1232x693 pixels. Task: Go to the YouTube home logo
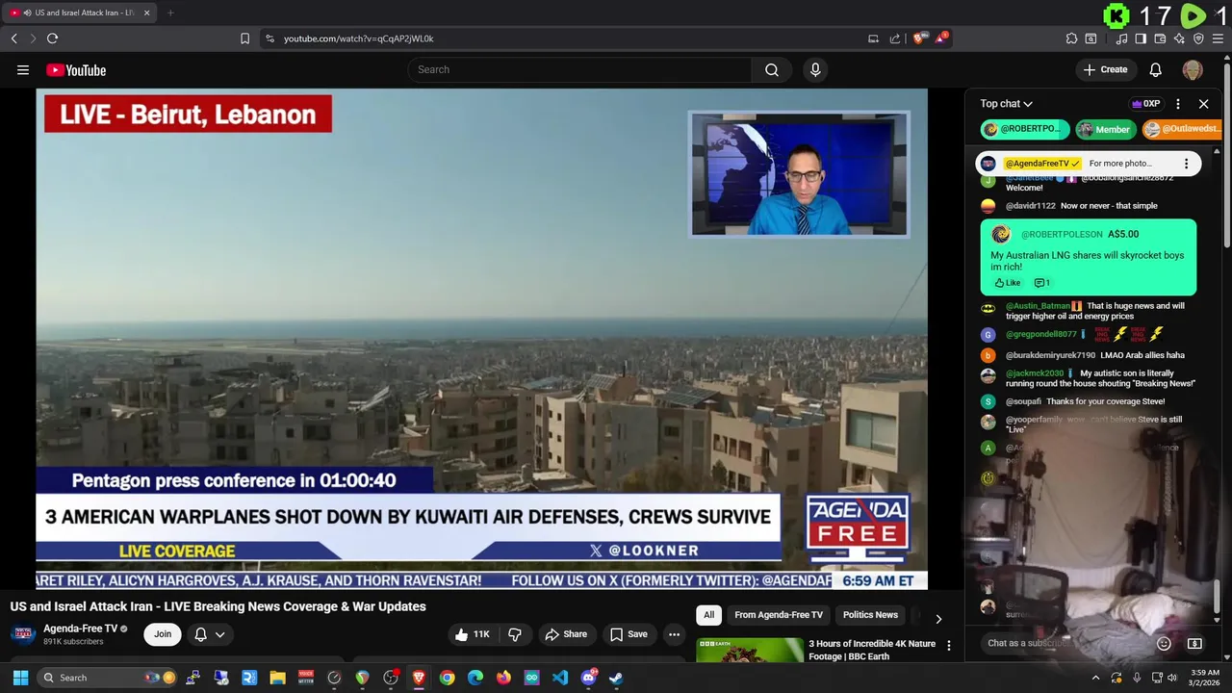coord(76,69)
